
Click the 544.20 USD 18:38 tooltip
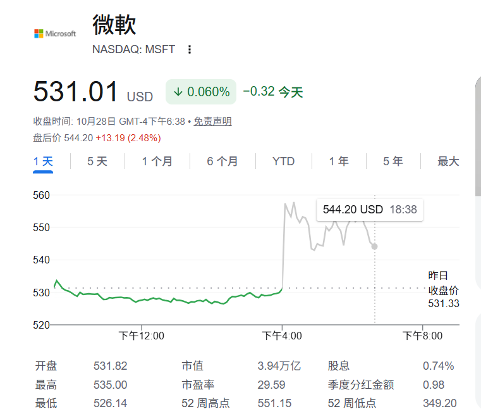(370, 210)
